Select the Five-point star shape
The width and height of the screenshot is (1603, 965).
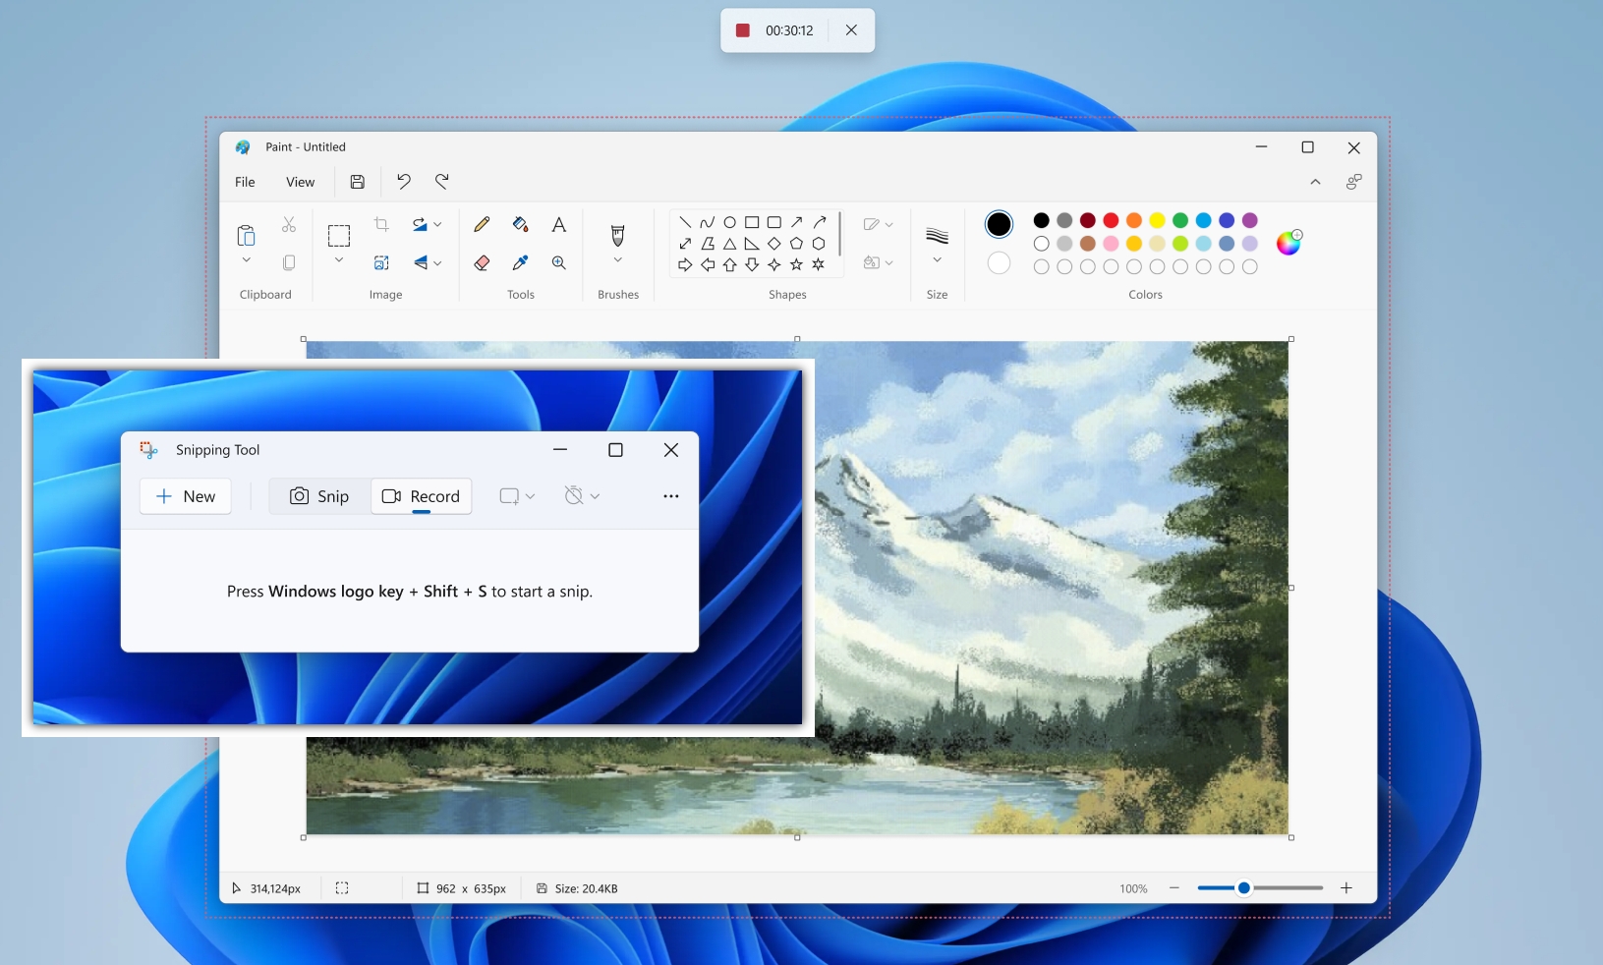point(796,264)
